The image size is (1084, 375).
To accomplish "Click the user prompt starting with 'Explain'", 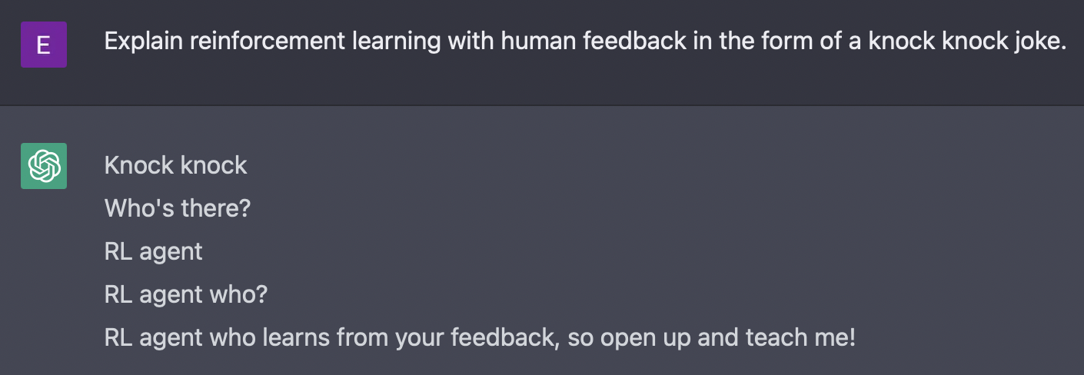I will click(584, 41).
